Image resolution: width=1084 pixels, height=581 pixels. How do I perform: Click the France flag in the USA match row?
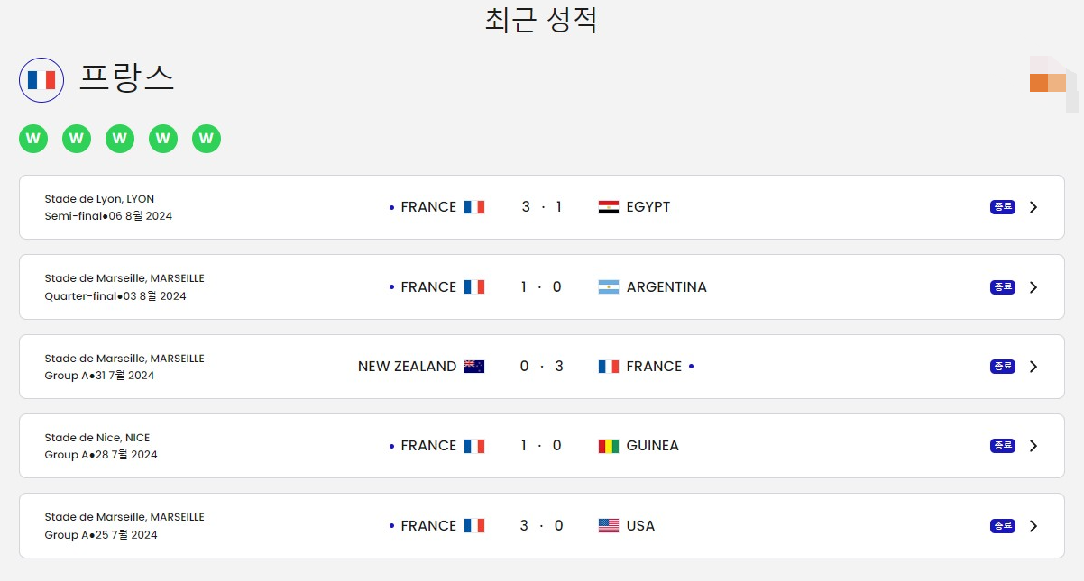[x=475, y=525]
